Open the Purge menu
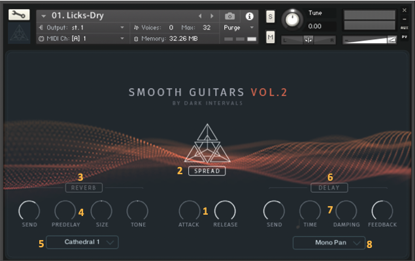 (x=239, y=27)
